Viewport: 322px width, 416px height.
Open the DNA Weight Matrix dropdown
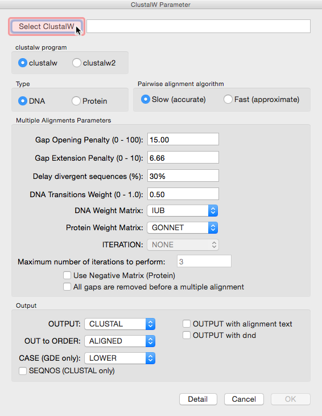tap(183, 211)
